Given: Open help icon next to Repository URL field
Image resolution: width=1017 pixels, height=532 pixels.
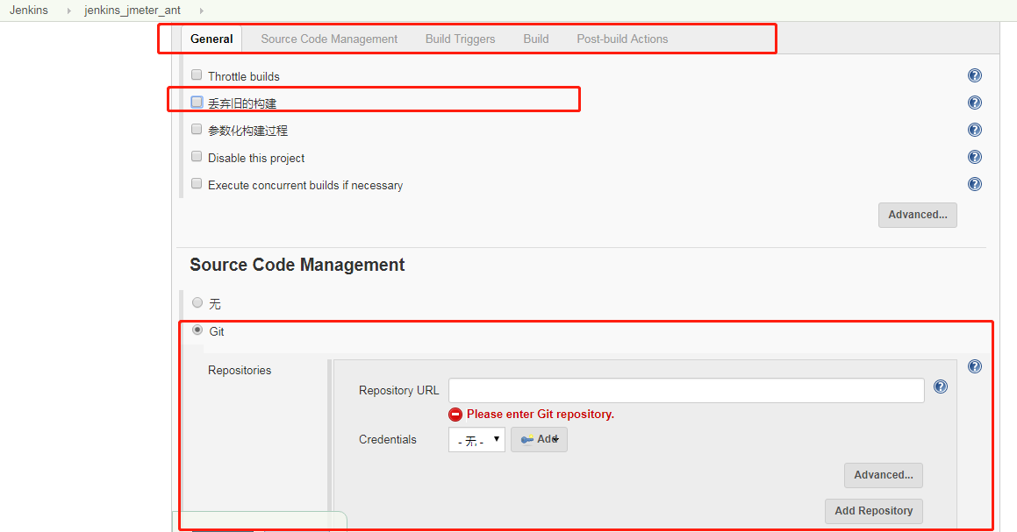Looking at the screenshot, I should [x=941, y=386].
